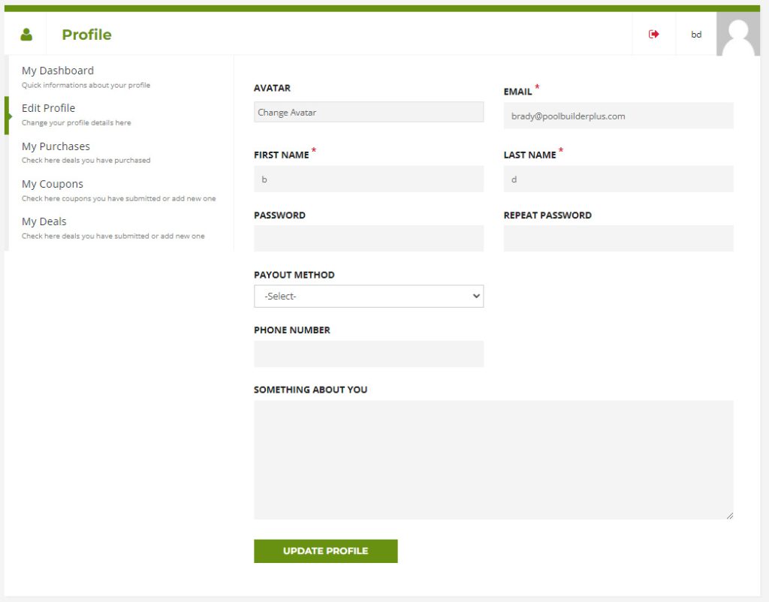The height and width of the screenshot is (602, 769).
Task: Navigate to My Deals
Action: [44, 221]
